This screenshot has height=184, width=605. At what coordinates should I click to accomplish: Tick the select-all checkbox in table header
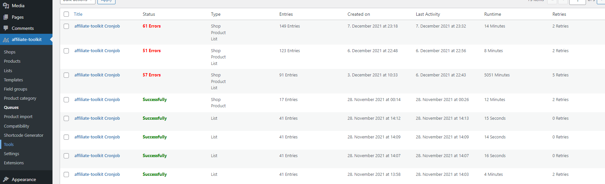click(x=66, y=14)
